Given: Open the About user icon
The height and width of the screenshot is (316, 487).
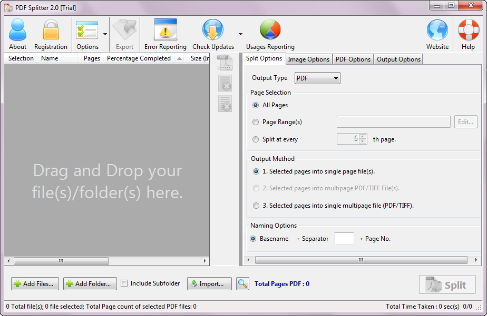Looking at the screenshot, I should [x=17, y=30].
